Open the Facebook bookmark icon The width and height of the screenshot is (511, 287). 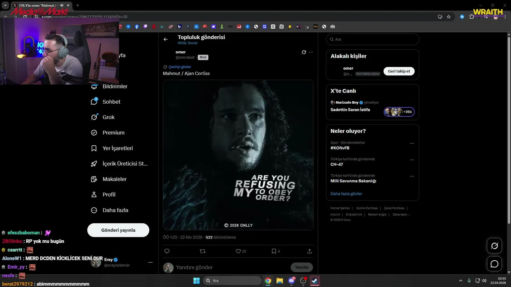pyautogui.click(x=137, y=27)
